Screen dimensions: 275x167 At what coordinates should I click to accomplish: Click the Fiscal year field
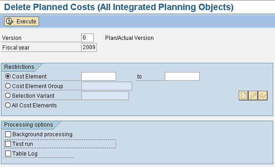(89, 48)
